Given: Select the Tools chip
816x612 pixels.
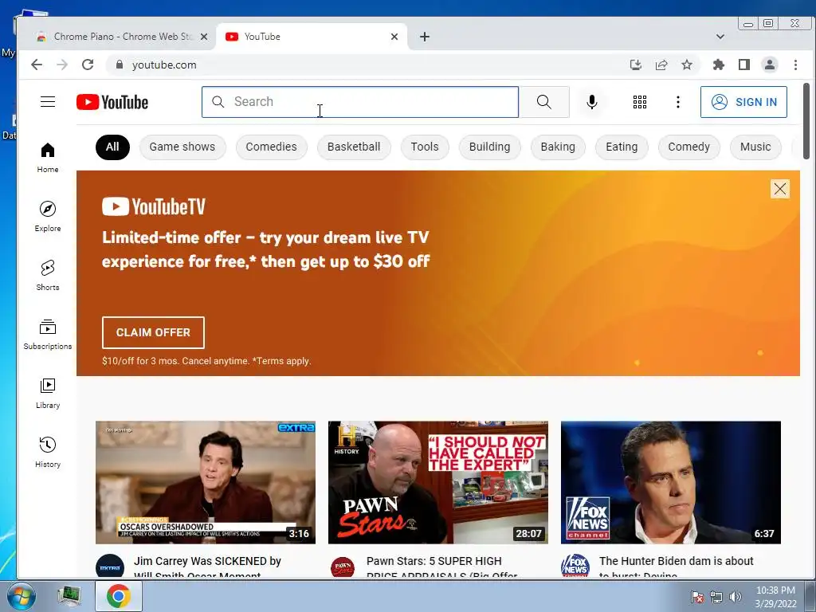Looking at the screenshot, I should coord(425,147).
